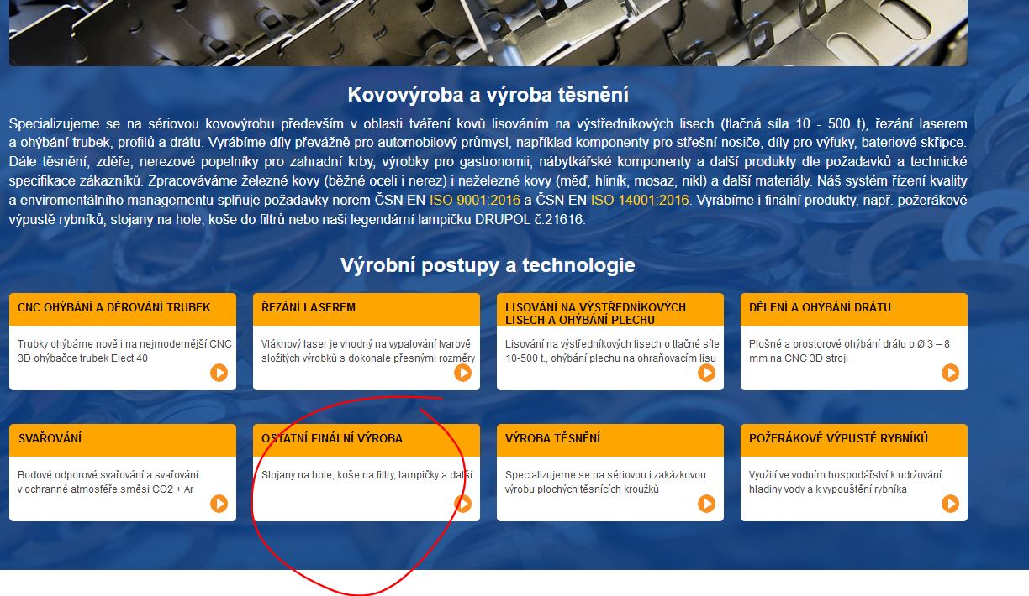Click the arrow icon in the Dělení a ohýbání drátu card
This screenshot has width=1029, height=596.
click(950, 373)
